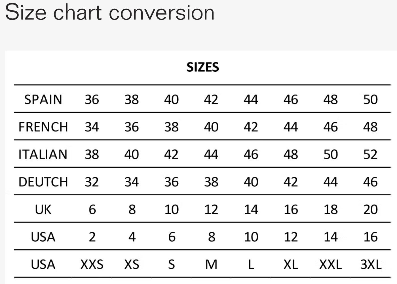Click UK size 6 cell
Viewport: 397px width, 284px height.
click(92, 210)
